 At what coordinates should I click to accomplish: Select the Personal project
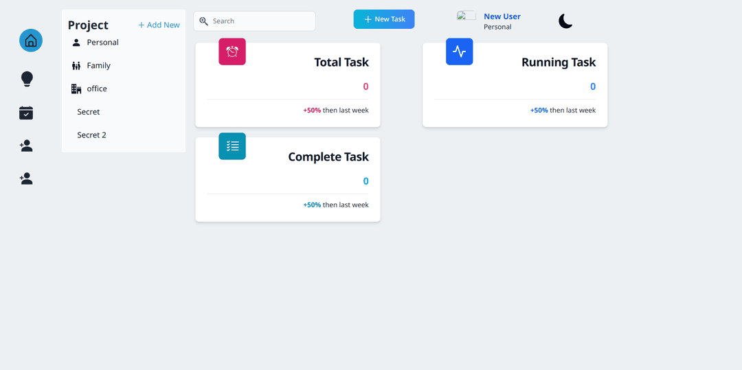point(102,43)
